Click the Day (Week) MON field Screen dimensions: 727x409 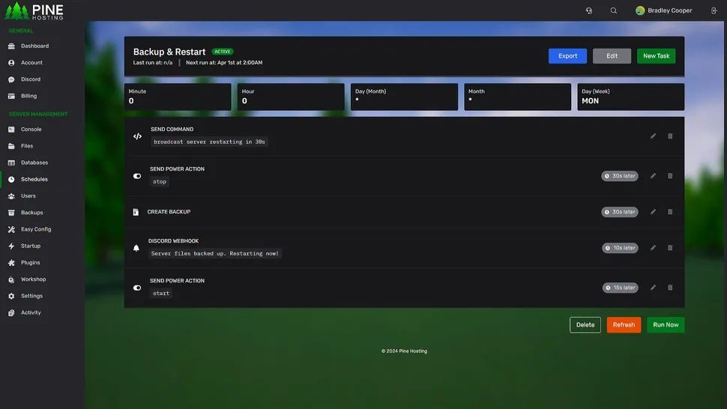point(630,97)
